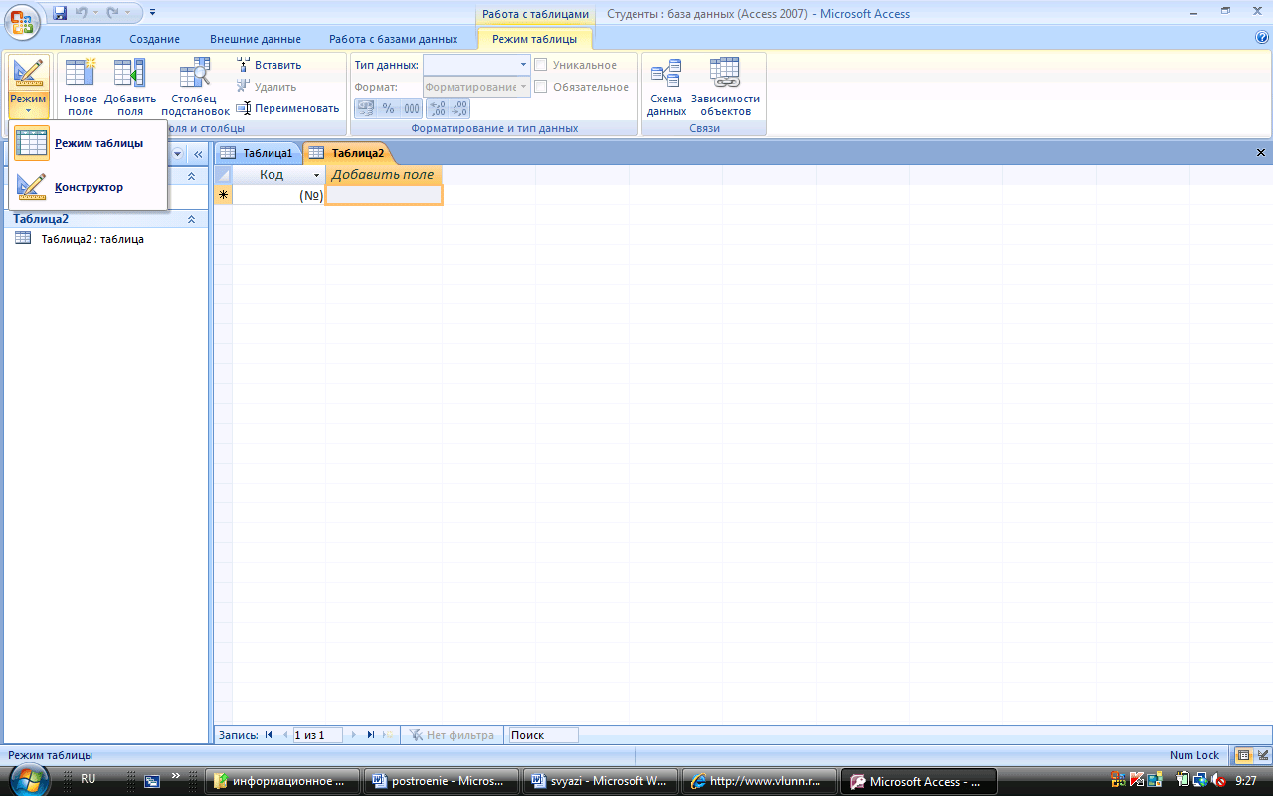
Task: Open the Создание ribbon tab
Action: click(x=154, y=39)
